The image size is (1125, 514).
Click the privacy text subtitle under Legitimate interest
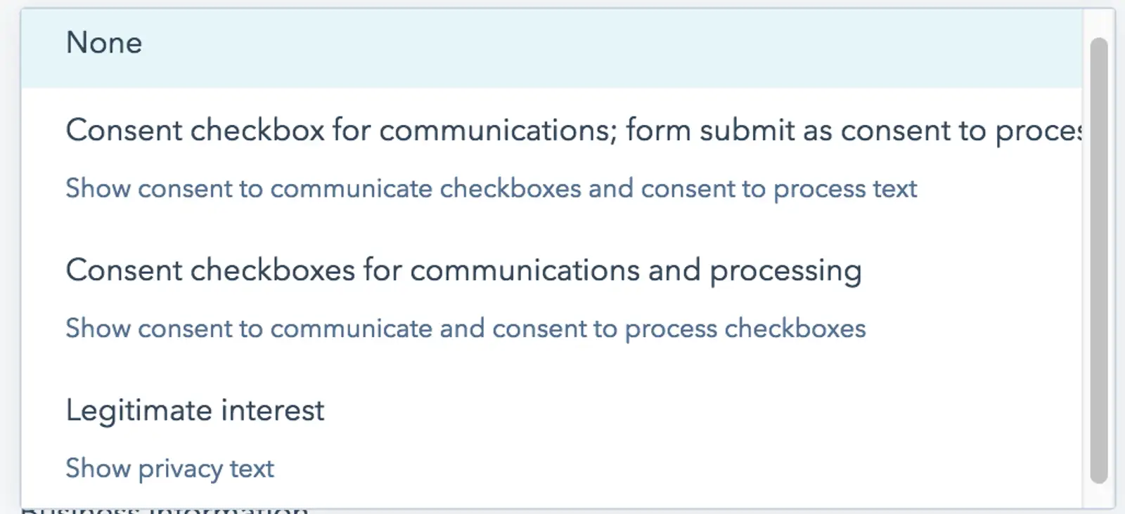coord(169,468)
